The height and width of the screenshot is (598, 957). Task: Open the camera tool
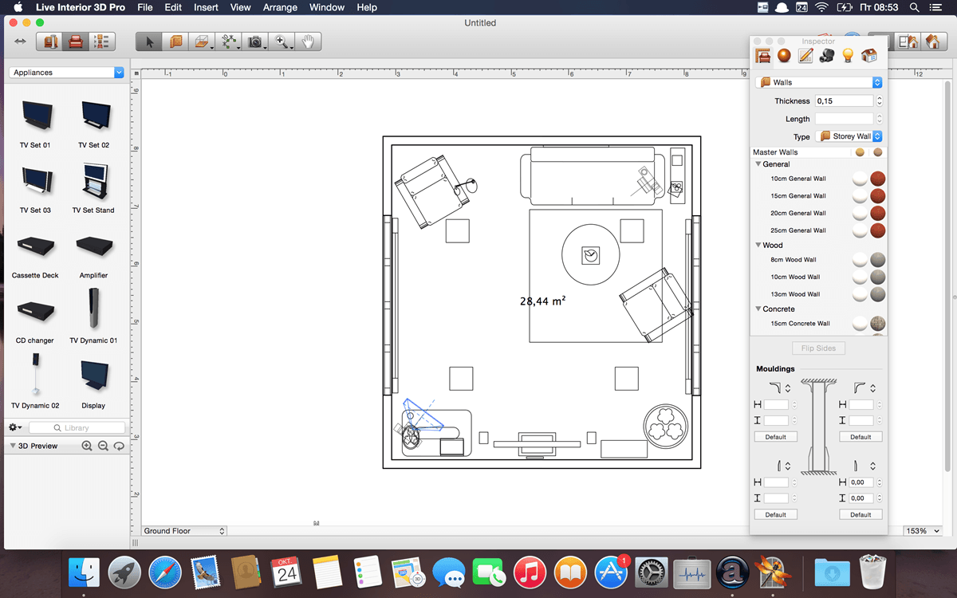click(x=256, y=41)
